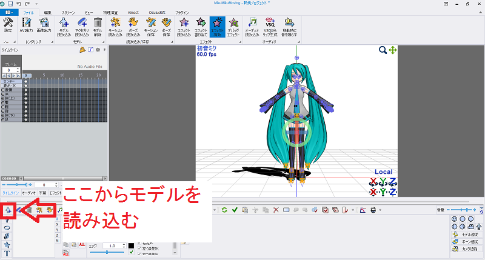Expand the 足 timeline group
The image size is (485, 260).
[3, 119]
